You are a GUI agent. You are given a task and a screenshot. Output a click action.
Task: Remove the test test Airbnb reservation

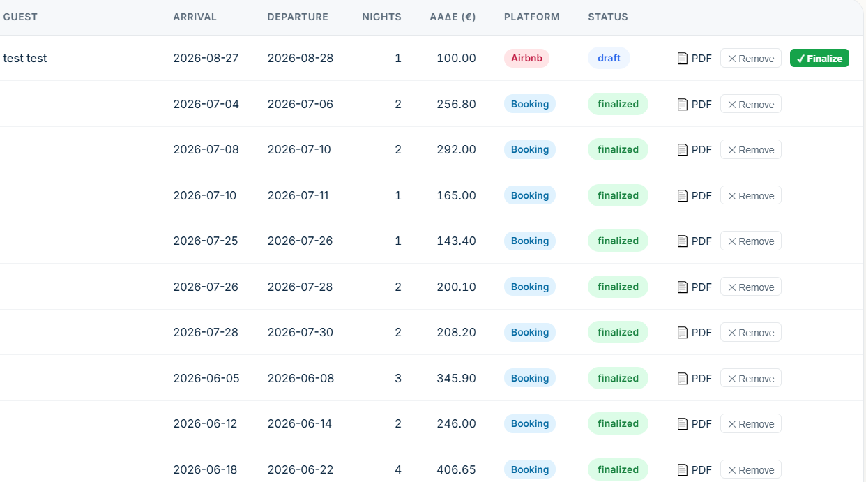pyautogui.click(x=751, y=59)
